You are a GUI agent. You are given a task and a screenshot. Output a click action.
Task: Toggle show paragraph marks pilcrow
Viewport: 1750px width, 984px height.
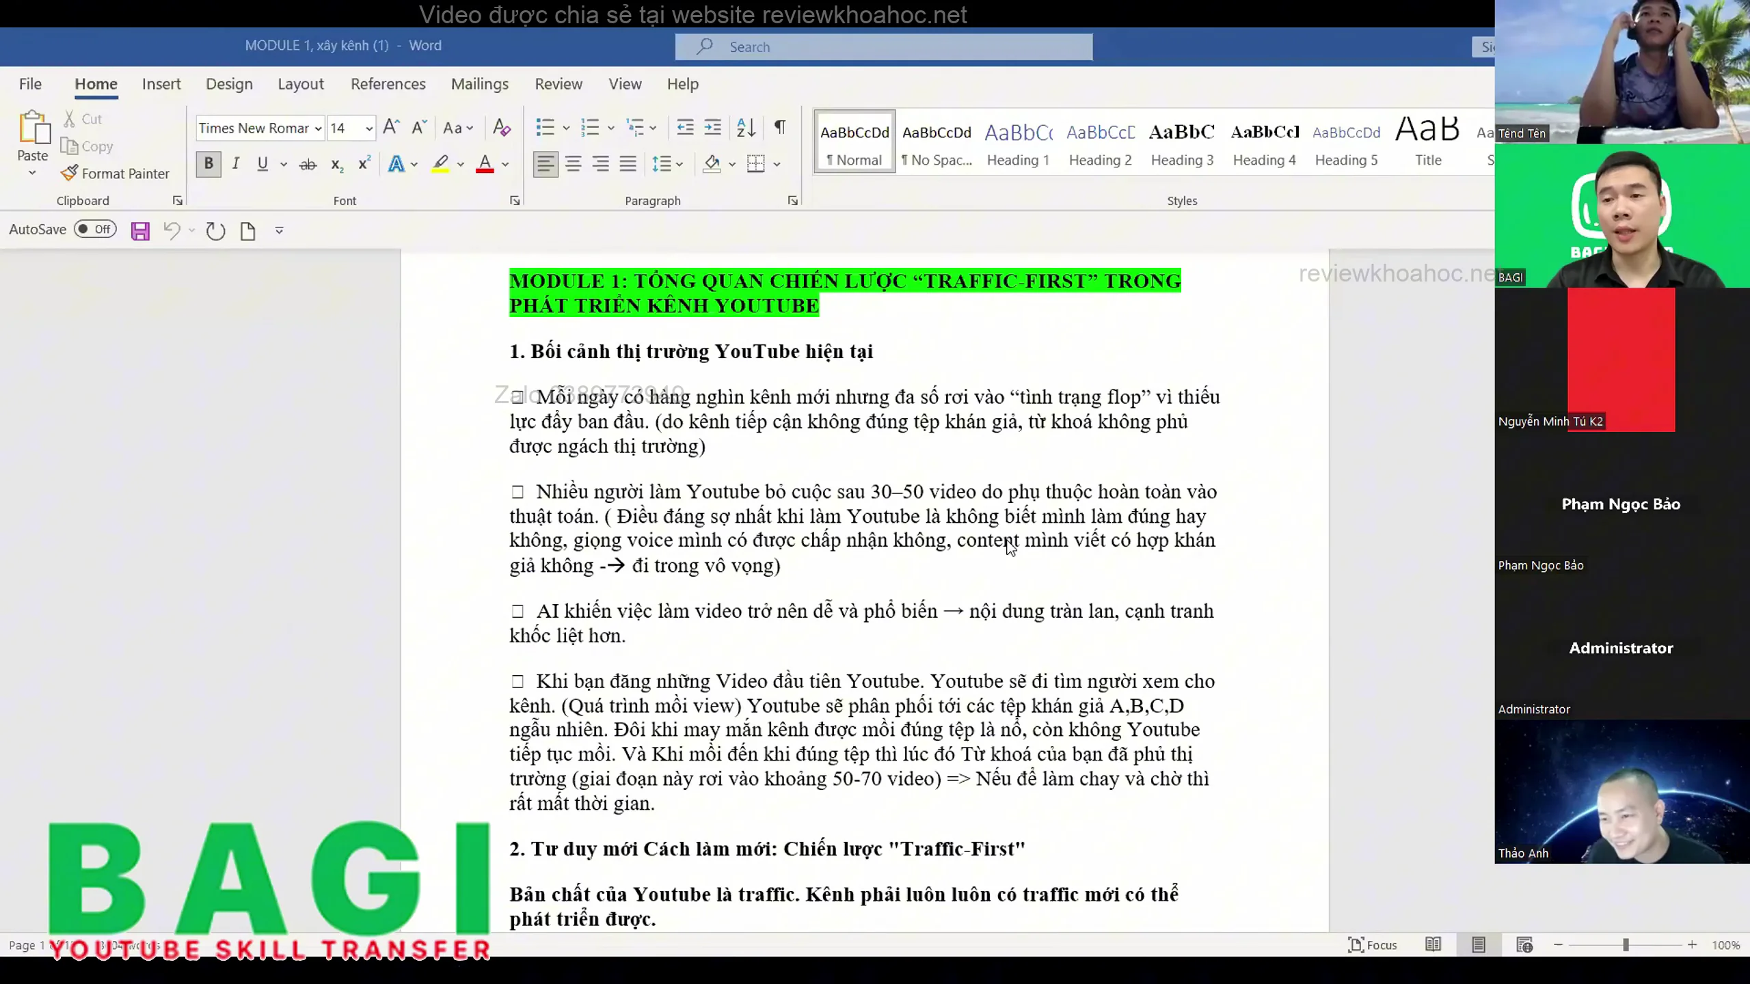tap(779, 127)
